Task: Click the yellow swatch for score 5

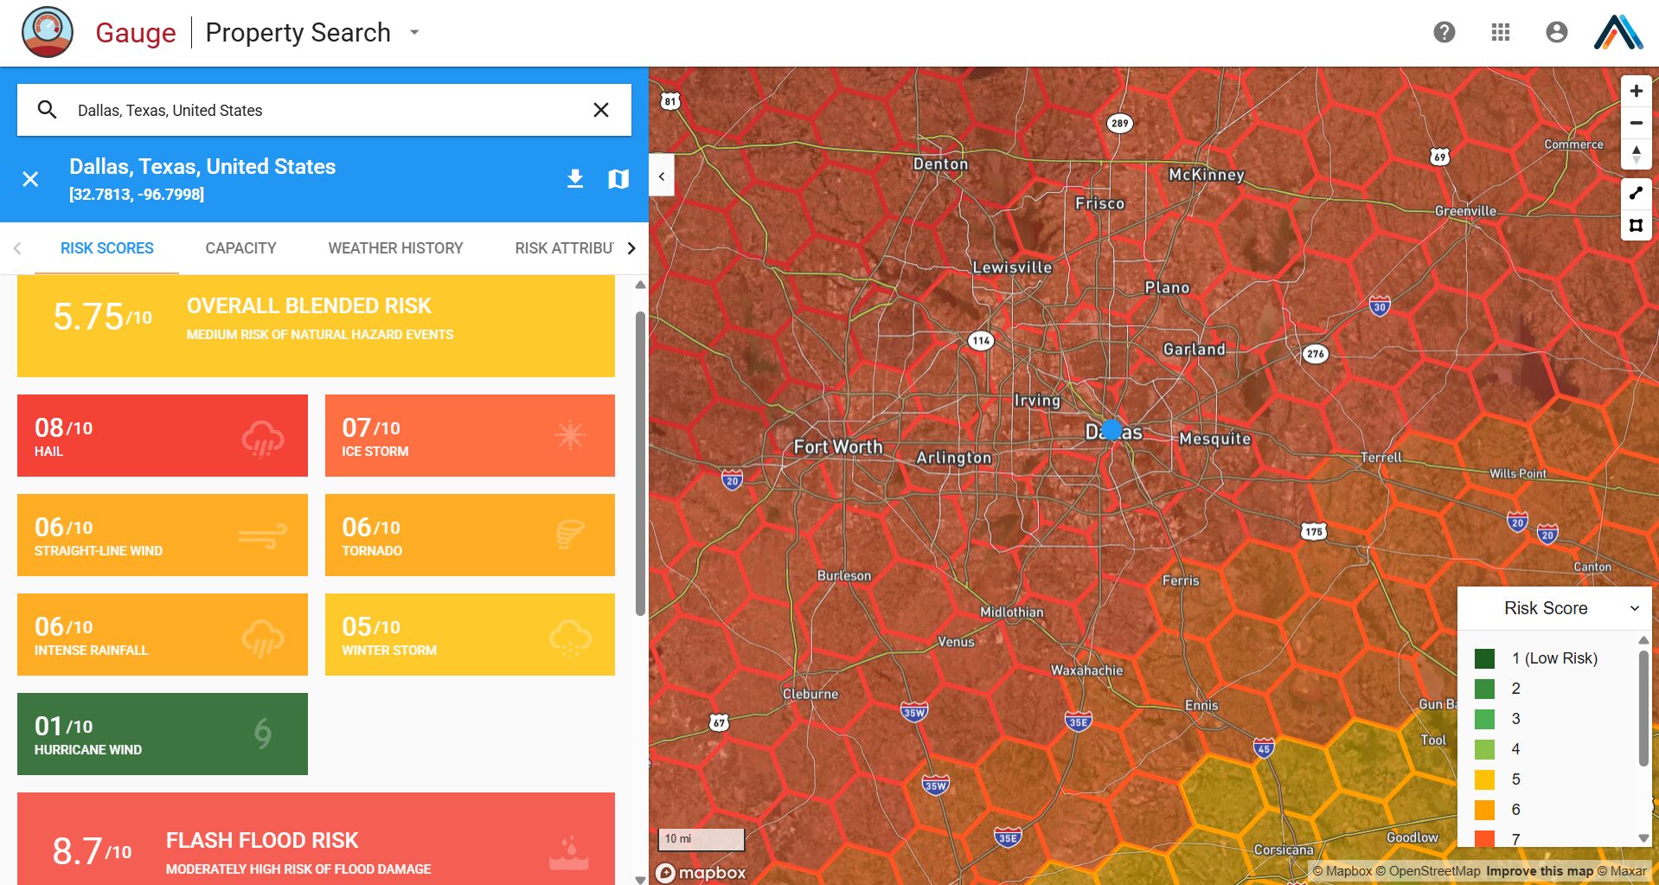Action: click(1484, 779)
